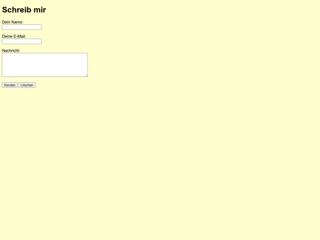Place cursor in the name input box
The height and width of the screenshot is (240, 320).
point(22,27)
